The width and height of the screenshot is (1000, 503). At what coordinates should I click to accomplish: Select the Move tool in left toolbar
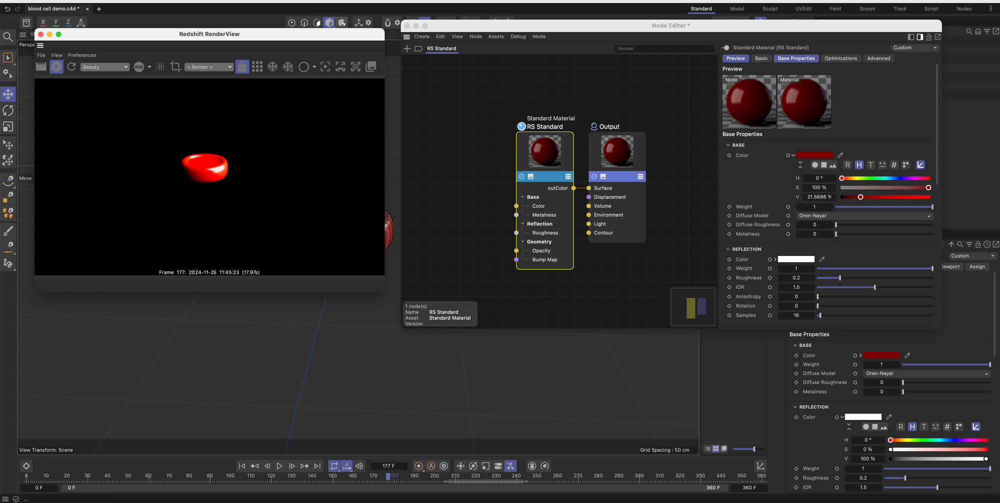pos(8,94)
